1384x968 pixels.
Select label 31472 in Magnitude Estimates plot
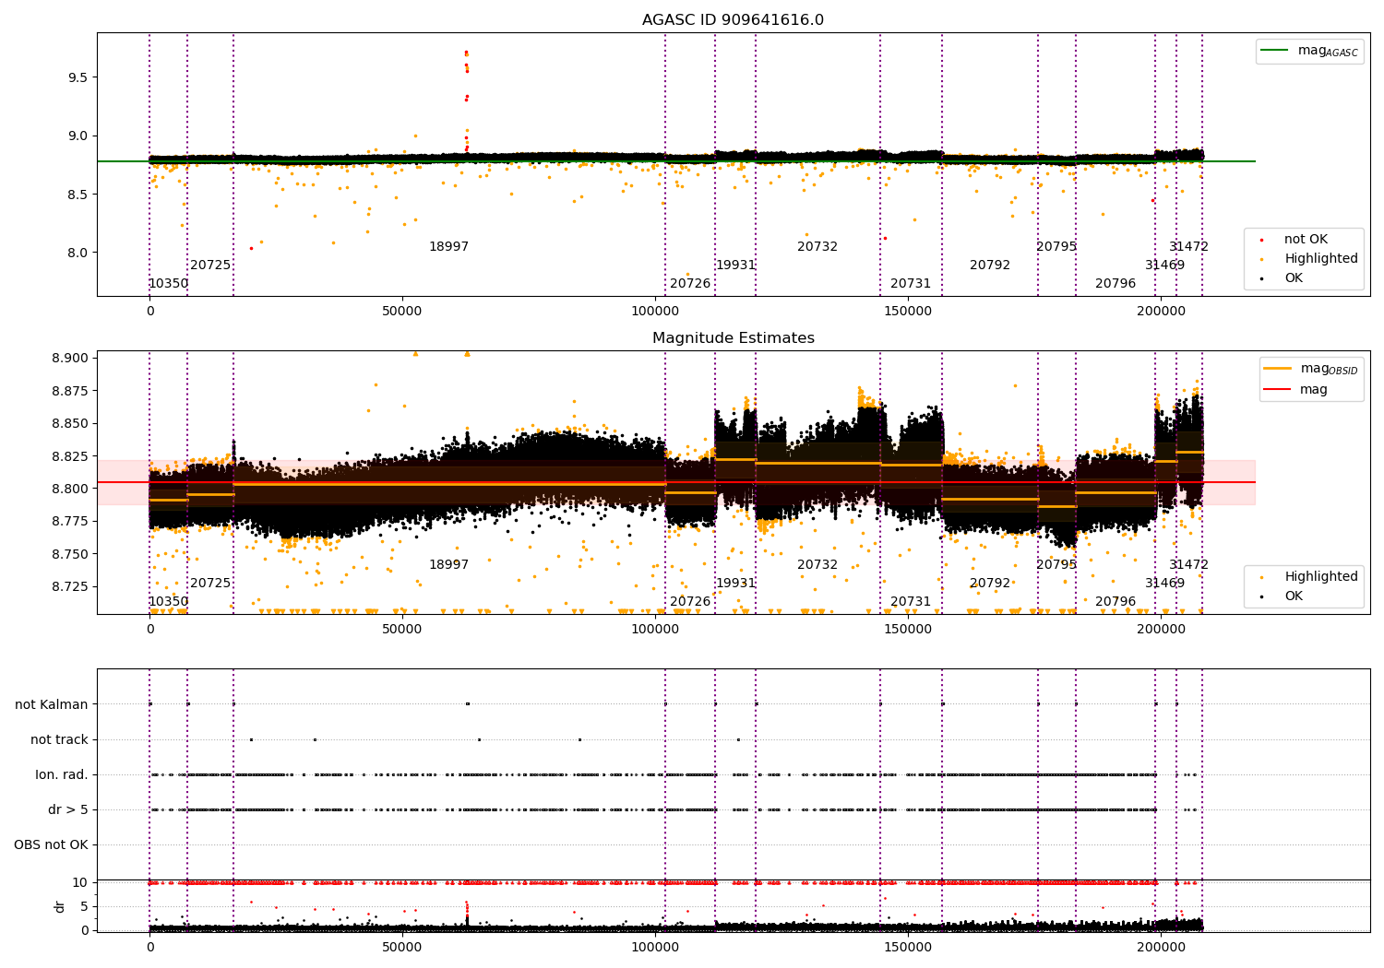pos(1188,565)
